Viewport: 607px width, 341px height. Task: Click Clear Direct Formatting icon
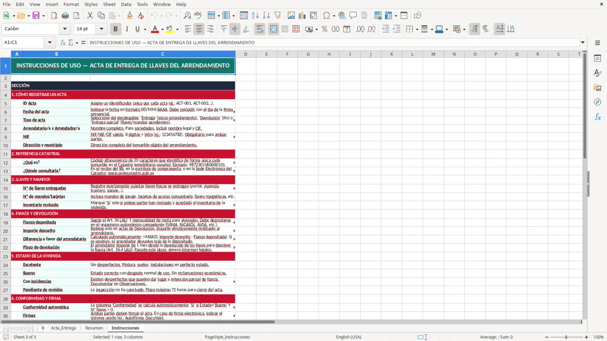(140, 16)
